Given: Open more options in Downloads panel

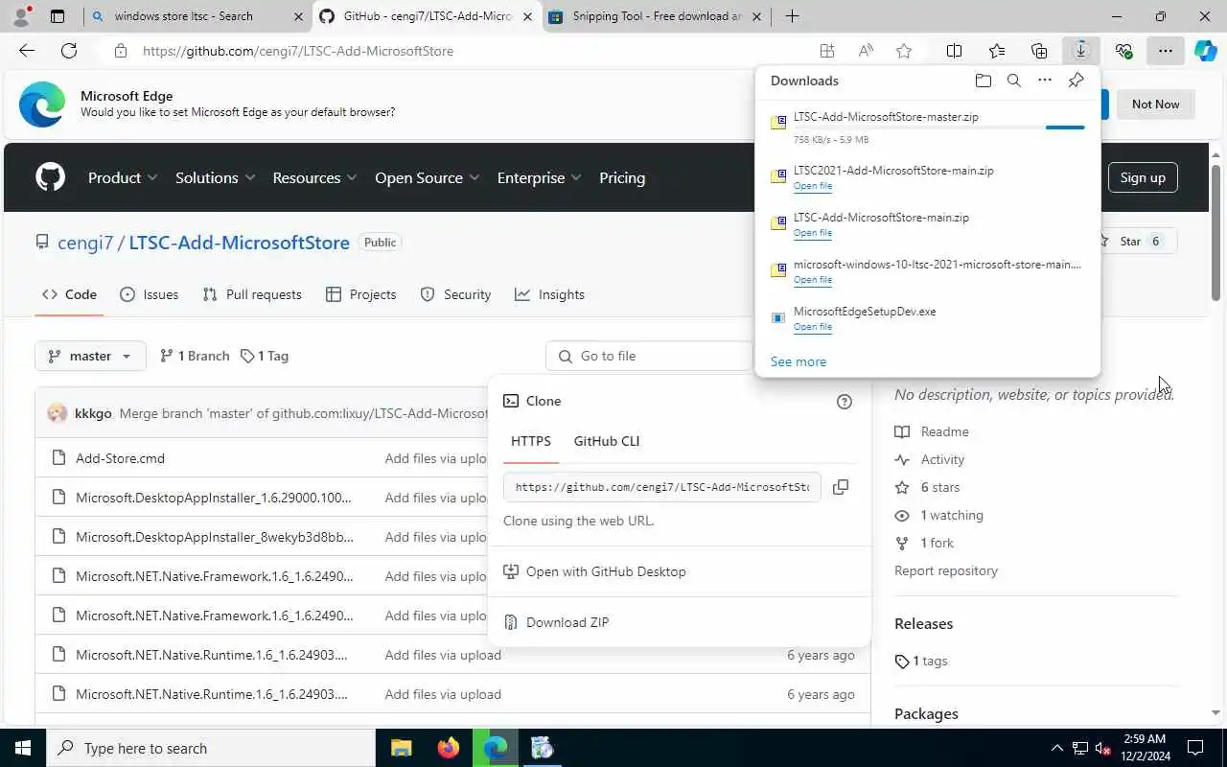Looking at the screenshot, I should point(1045,81).
